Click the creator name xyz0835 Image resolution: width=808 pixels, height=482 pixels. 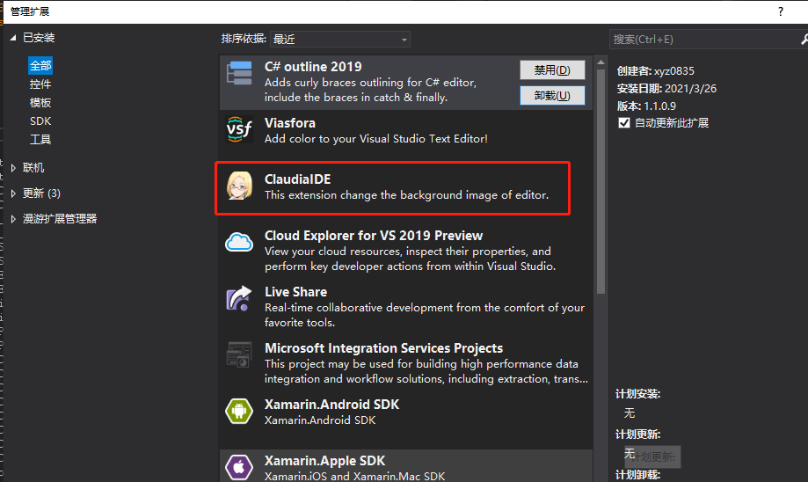[x=674, y=71]
